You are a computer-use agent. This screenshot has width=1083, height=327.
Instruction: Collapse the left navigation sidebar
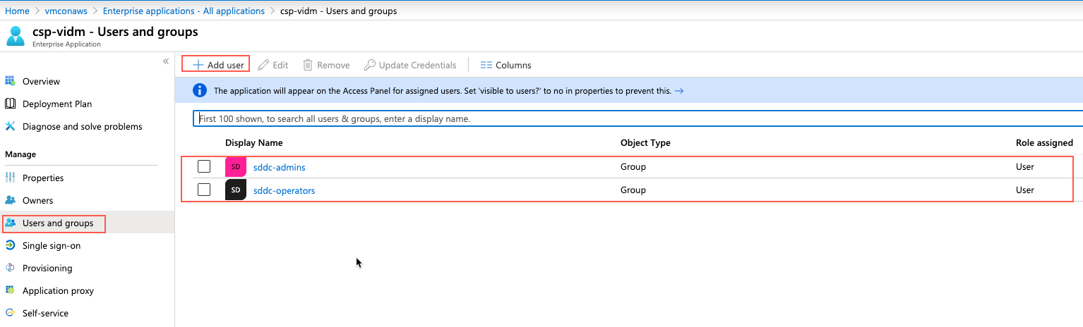pyautogui.click(x=166, y=61)
